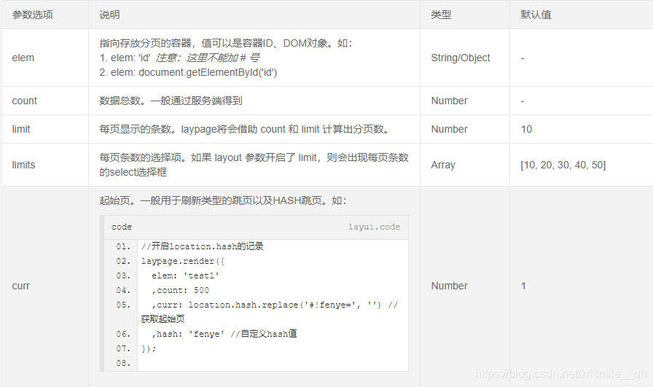Click the description 数据总数。一般通过服务端得到
The width and height of the screenshot is (653, 387).
pyautogui.click(x=171, y=101)
